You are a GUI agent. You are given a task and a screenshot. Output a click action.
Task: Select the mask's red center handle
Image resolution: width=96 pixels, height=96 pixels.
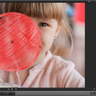tap(12, 42)
